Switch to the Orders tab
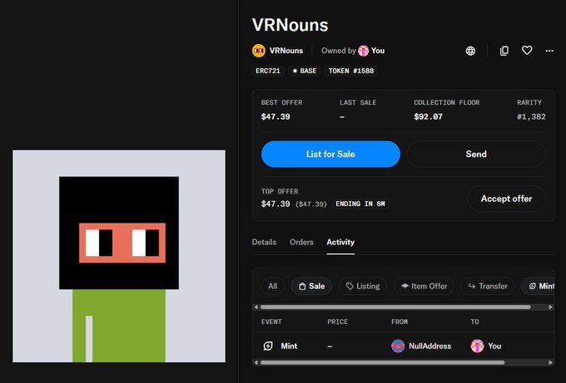 click(x=301, y=242)
